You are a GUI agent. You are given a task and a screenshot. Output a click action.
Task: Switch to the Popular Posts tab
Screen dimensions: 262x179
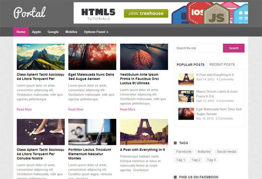191,65
